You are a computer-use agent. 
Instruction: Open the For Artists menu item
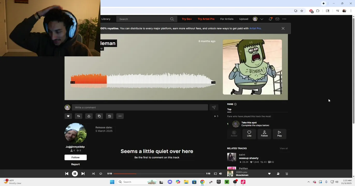tap(227, 19)
